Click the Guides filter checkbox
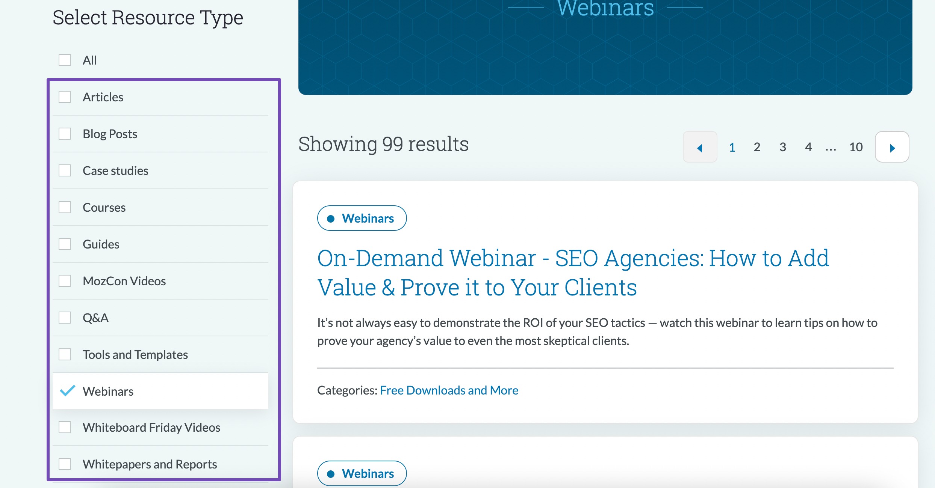 pos(65,243)
